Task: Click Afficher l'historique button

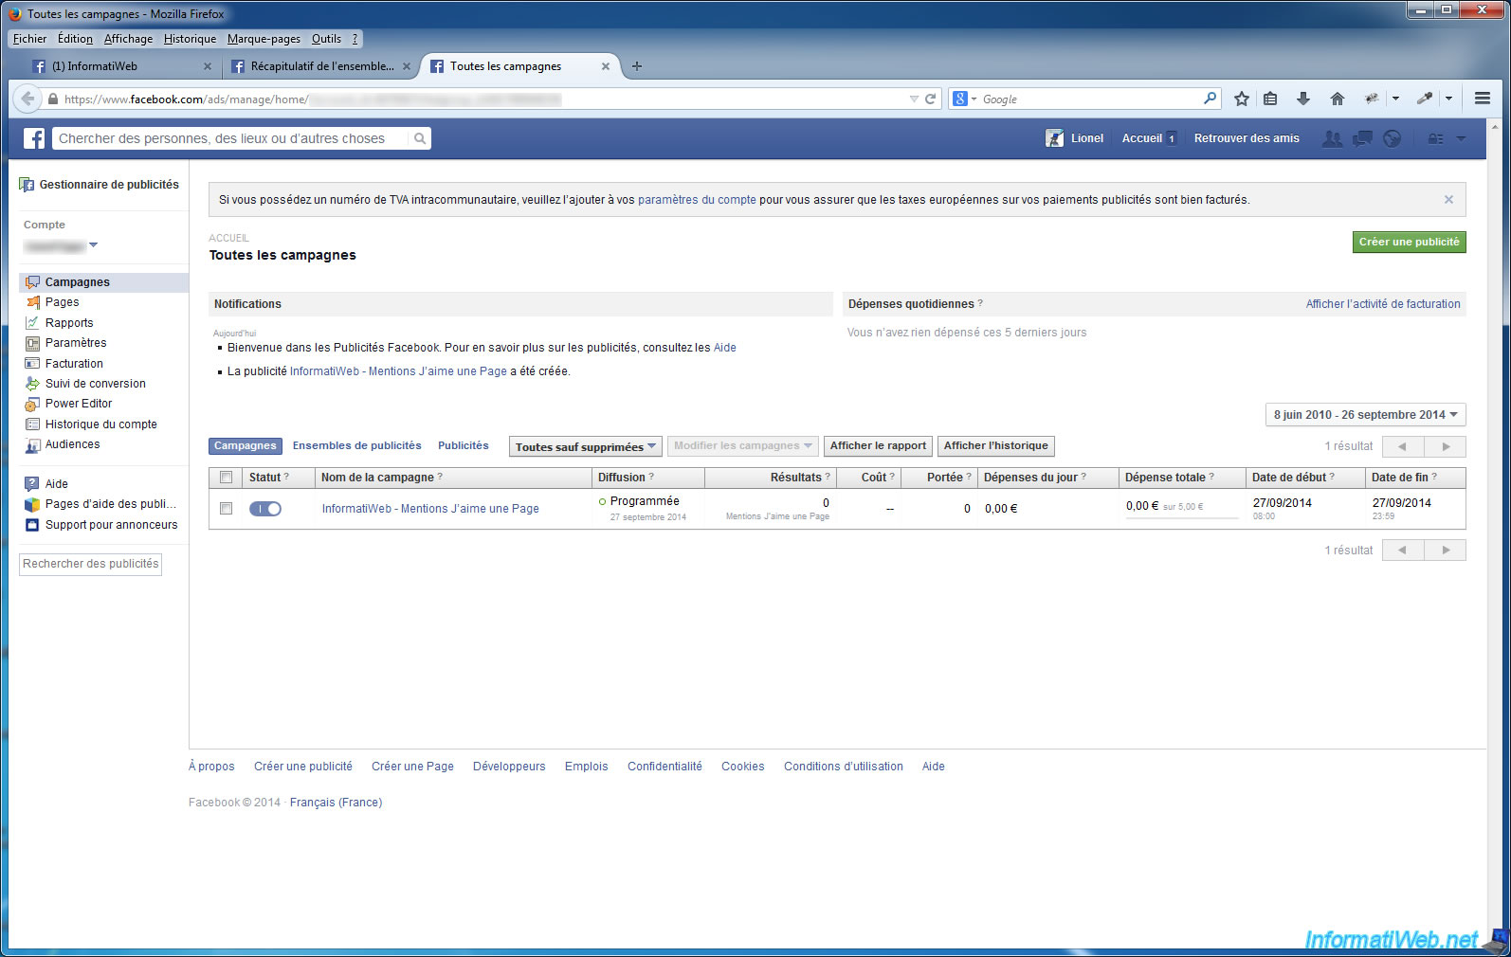Action: 995,446
